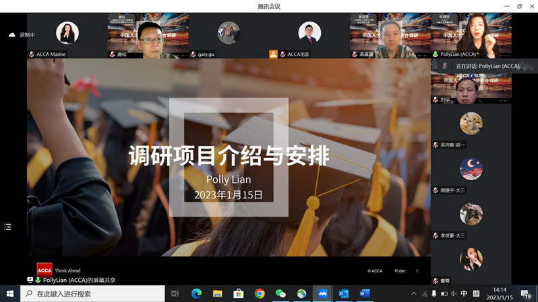The image size is (538, 302).
Task: Select the gary.gu participant tile
Action: [x=229, y=35]
